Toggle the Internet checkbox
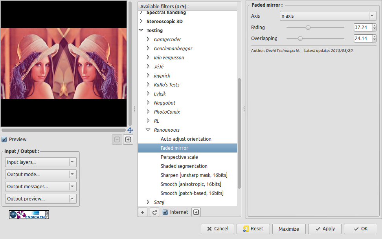This screenshot has height=239, width=382. tap(165, 212)
